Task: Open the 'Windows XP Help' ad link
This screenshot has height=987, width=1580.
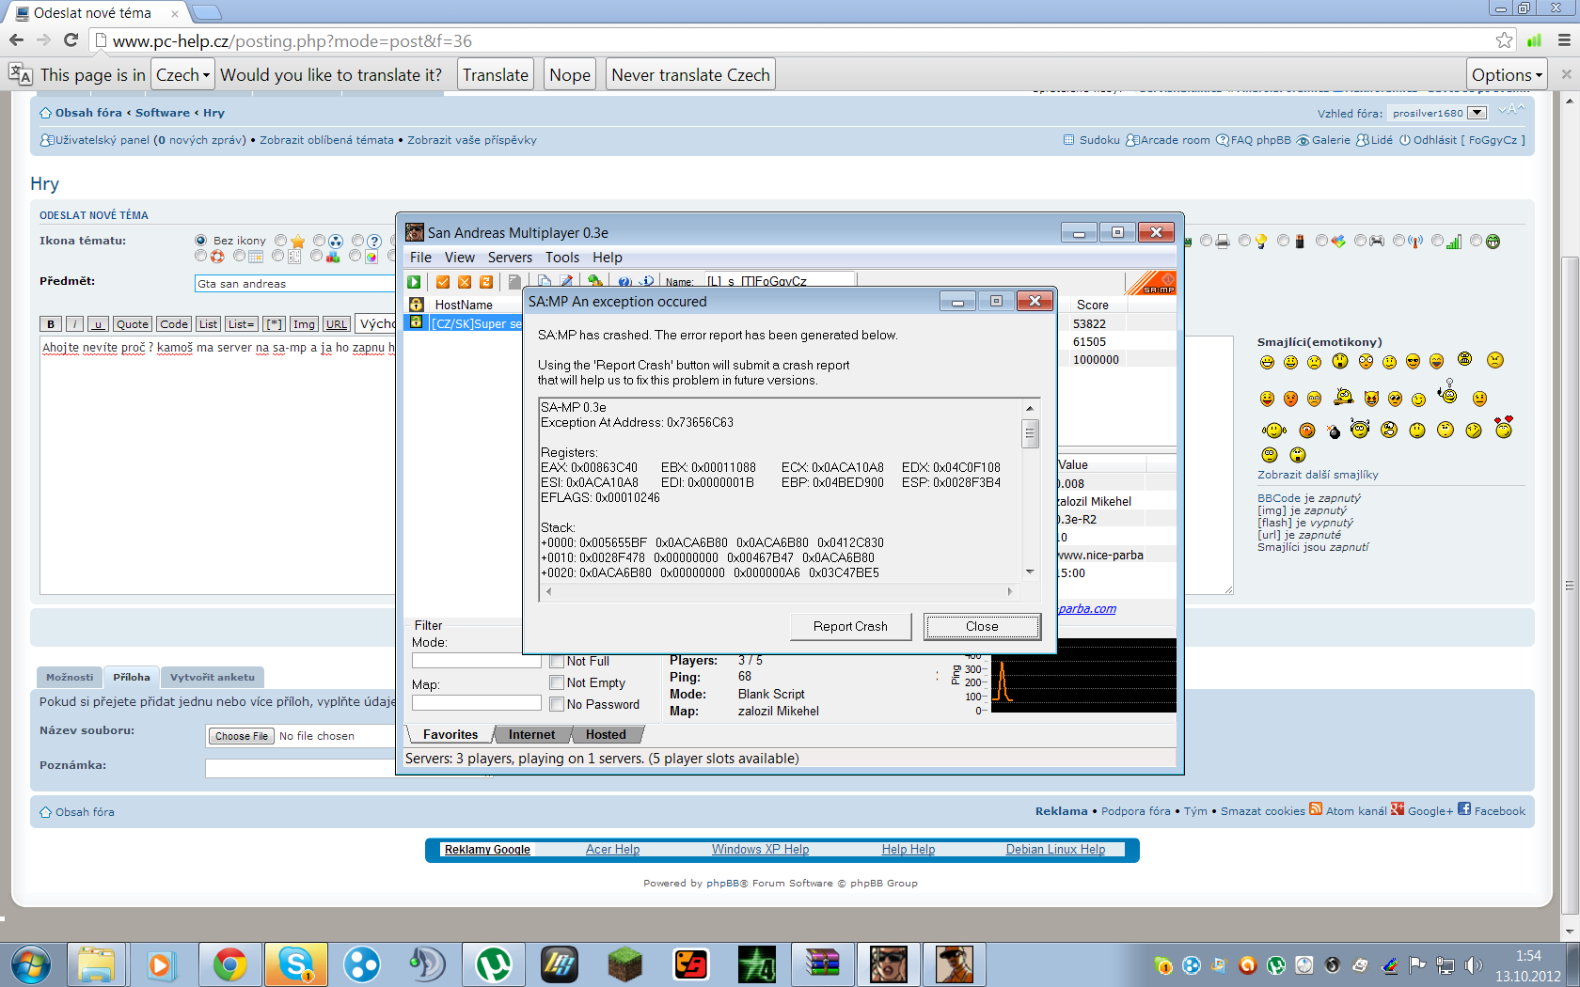Action: (x=760, y=850)
